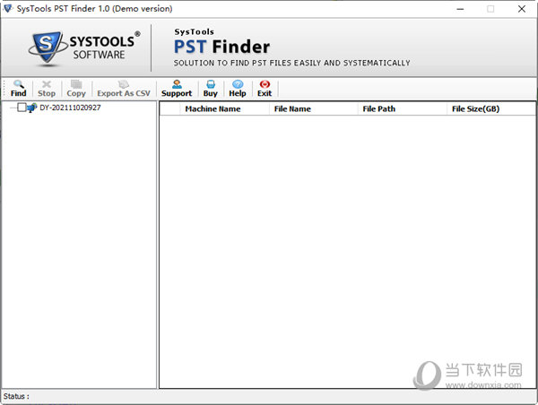The width and height of the screenshot is (538, 405).
Task: Click the SysTools Software logo
Action: click(84, 48)
